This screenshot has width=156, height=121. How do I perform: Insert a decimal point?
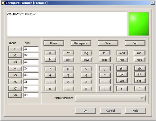point(68,89)
